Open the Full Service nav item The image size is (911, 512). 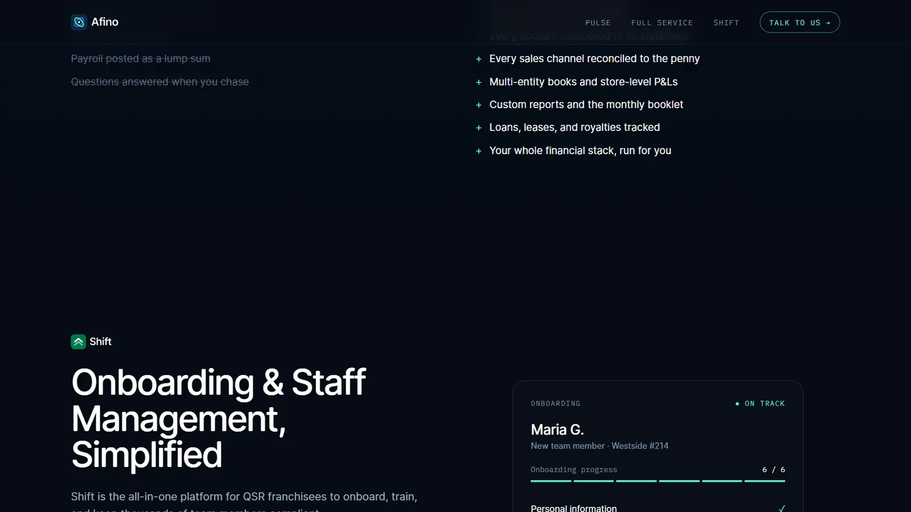pyautogui.click(x=662, y=23)
